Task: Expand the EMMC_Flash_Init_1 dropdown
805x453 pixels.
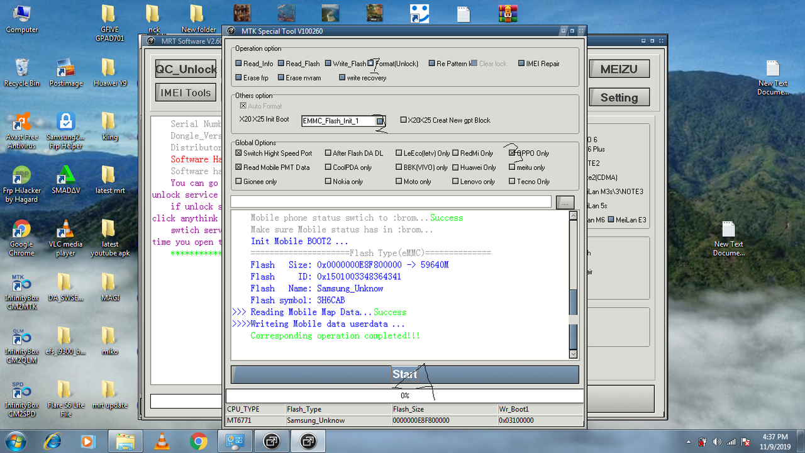Action: (x=380, y=121)
